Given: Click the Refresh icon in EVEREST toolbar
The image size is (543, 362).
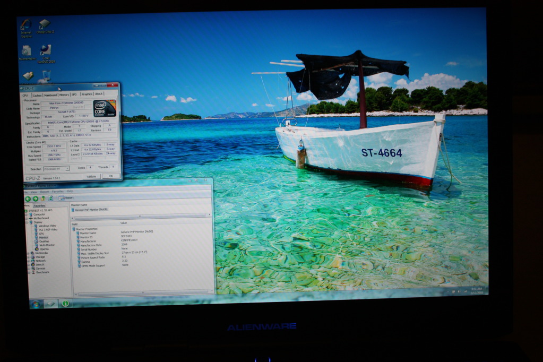Looking at the screenshot, I should tap(50, 198).
